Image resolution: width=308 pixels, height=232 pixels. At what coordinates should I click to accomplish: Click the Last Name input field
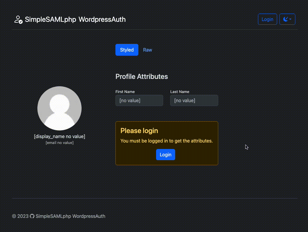click(x=194, y=100)
